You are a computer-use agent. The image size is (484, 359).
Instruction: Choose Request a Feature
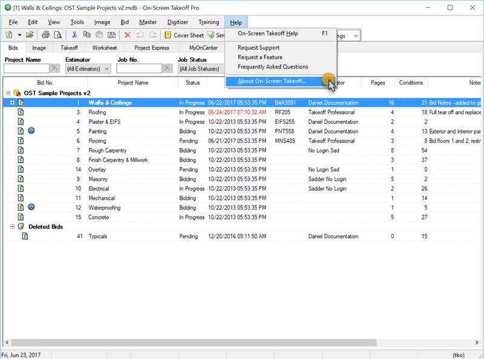281,57
